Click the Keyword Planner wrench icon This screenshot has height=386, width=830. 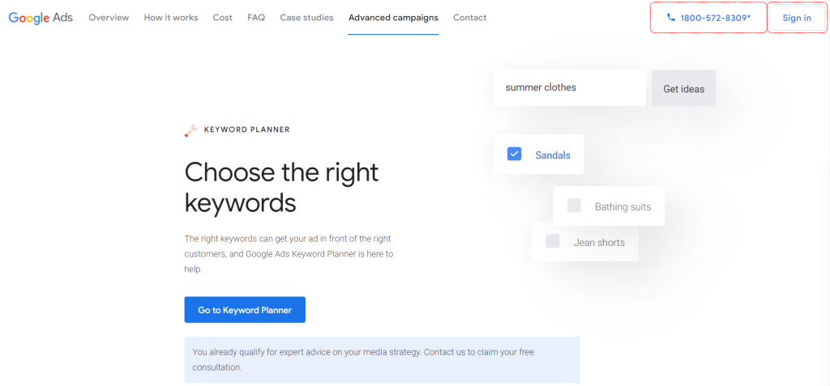[x=190, y=130]
